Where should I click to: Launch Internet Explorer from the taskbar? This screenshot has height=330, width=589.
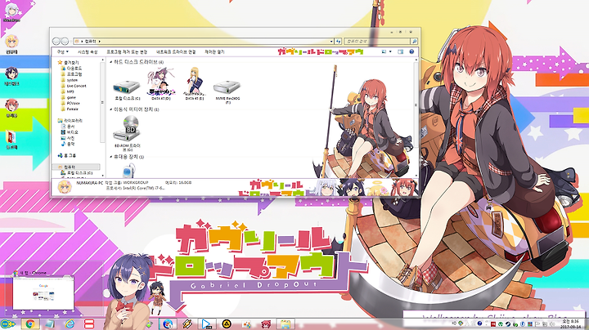tap(70, 324)
